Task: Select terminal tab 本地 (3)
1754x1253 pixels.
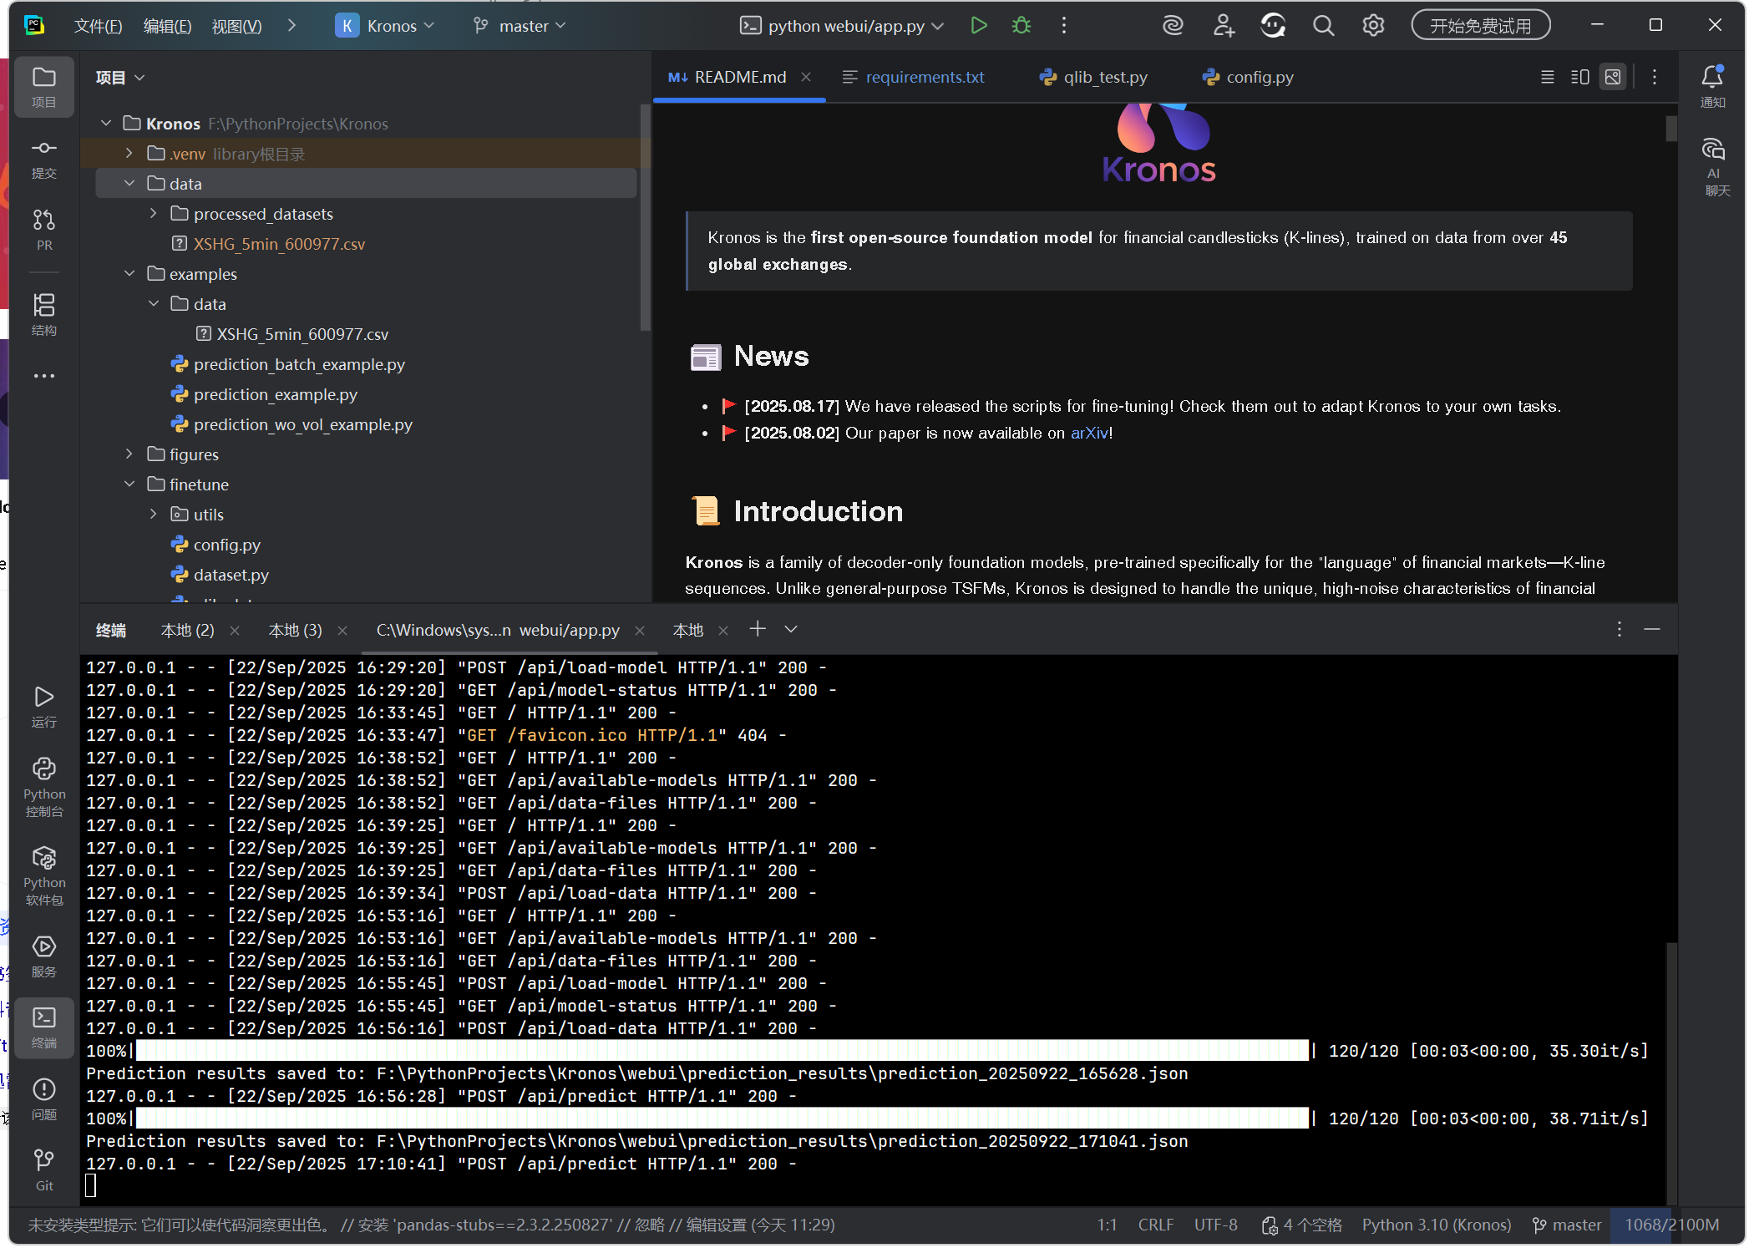Action: click(296, 631)
